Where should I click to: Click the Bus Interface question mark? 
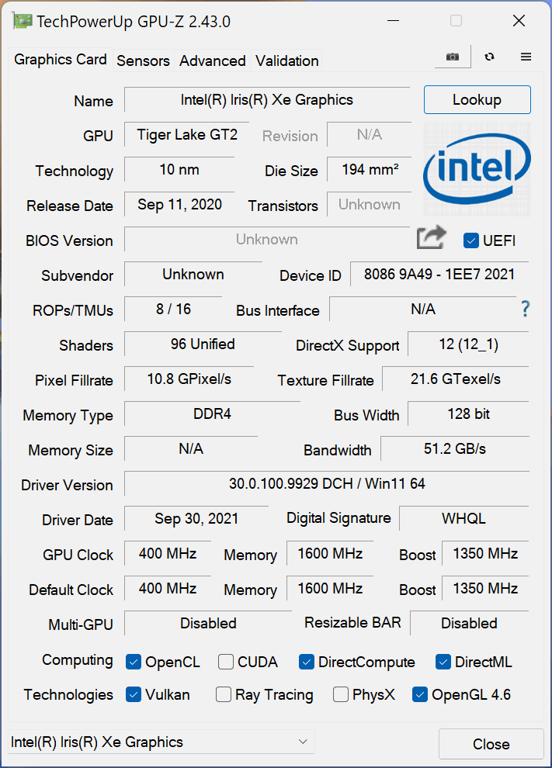(x=525, y=309)
